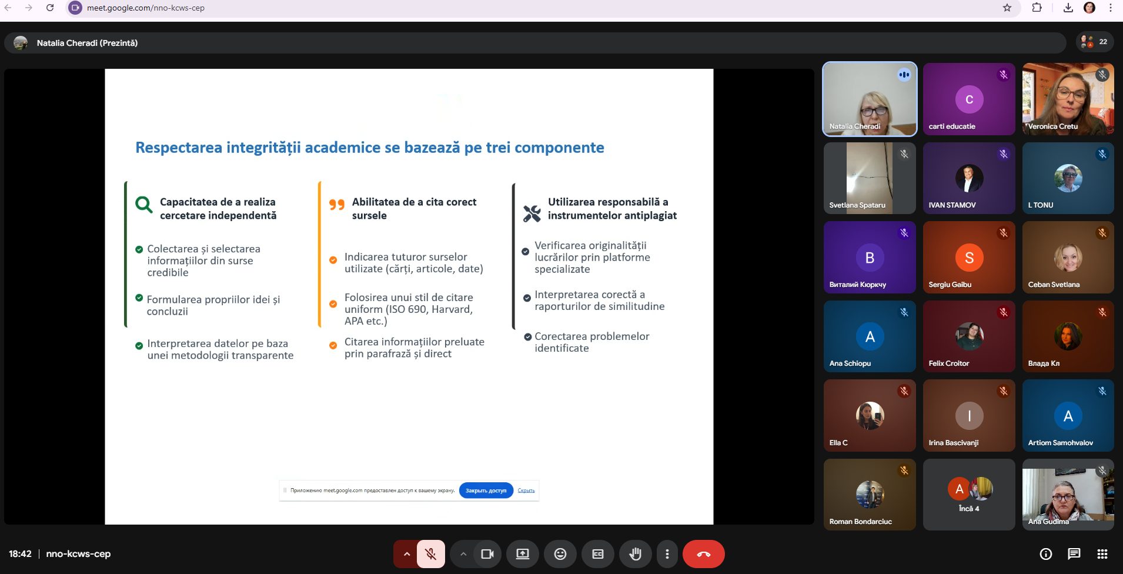Toggle the camera on or off
Viewport: 1123px width, 574px height.
click(x=487, y=554)
